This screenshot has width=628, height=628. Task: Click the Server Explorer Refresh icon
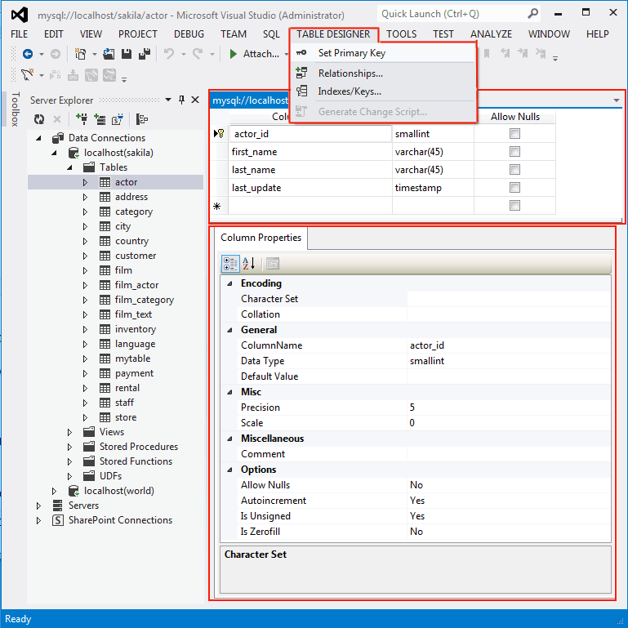39,119
